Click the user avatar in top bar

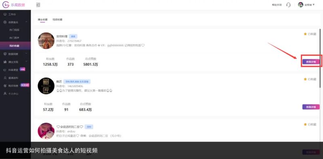coord(300,5)
